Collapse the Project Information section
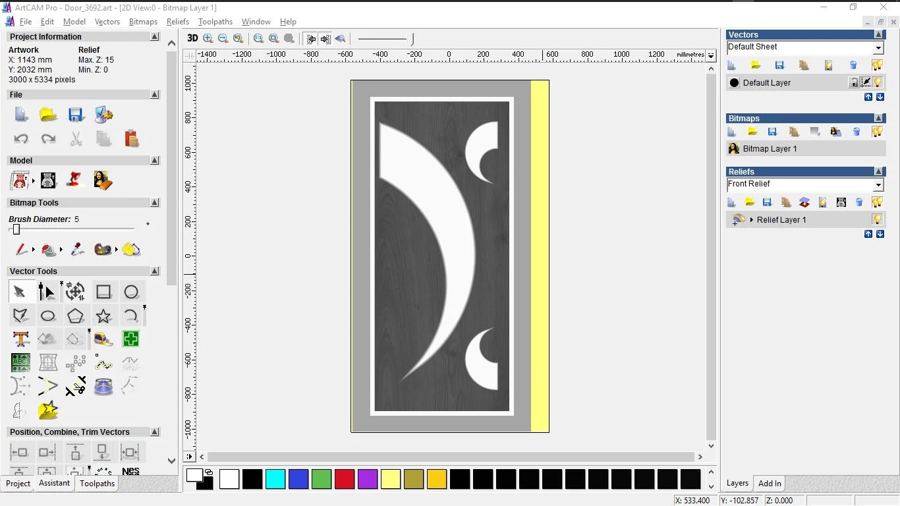The image size is (900, 506). click(x=155, y=37)
